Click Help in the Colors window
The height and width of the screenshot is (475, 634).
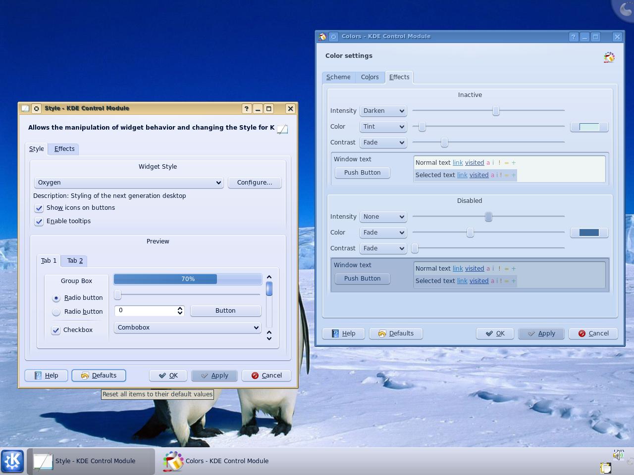click(343, 333)
